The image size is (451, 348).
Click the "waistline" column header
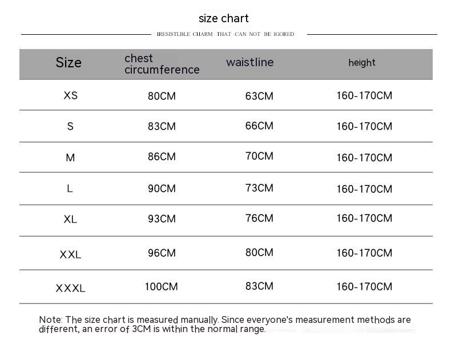[249, 62]
